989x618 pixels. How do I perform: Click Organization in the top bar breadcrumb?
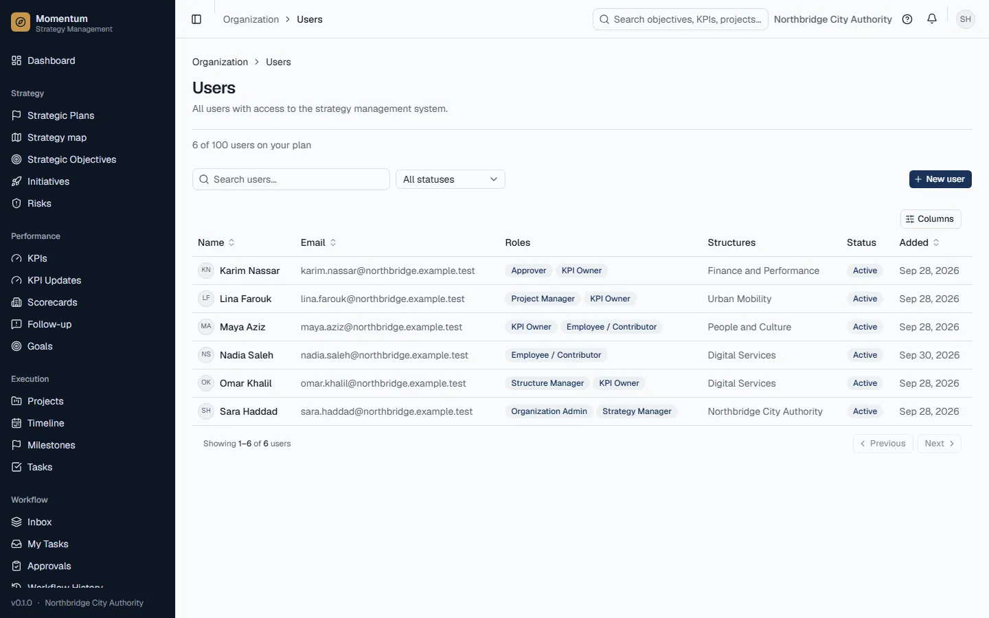[251, 19]
